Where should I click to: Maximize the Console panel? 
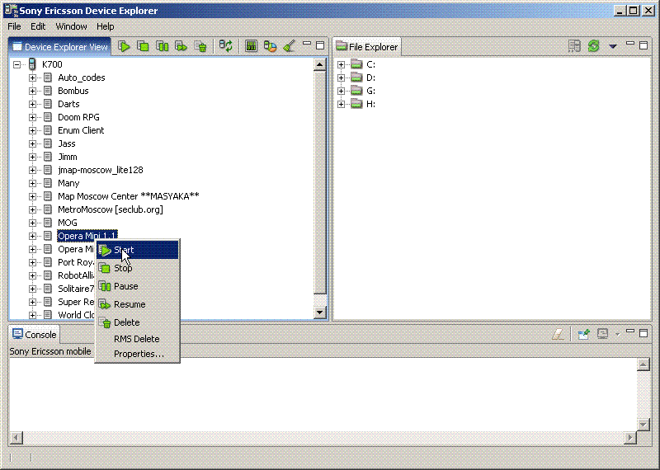(643, 333)
